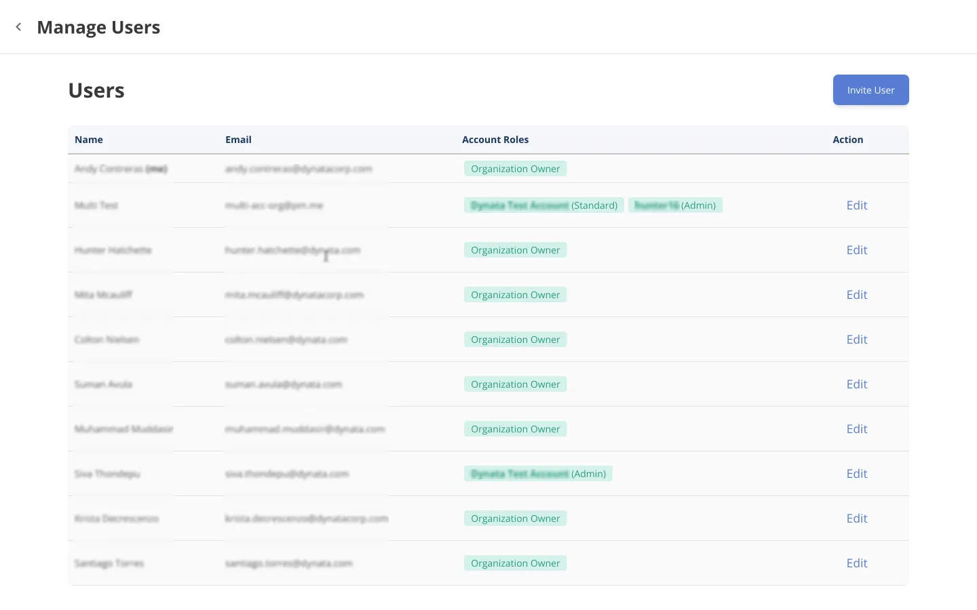Select Multi Test's (Standard) role badge
Image resolution: width=977 pixels, height=610 pixels.
(x=543, y=205)
